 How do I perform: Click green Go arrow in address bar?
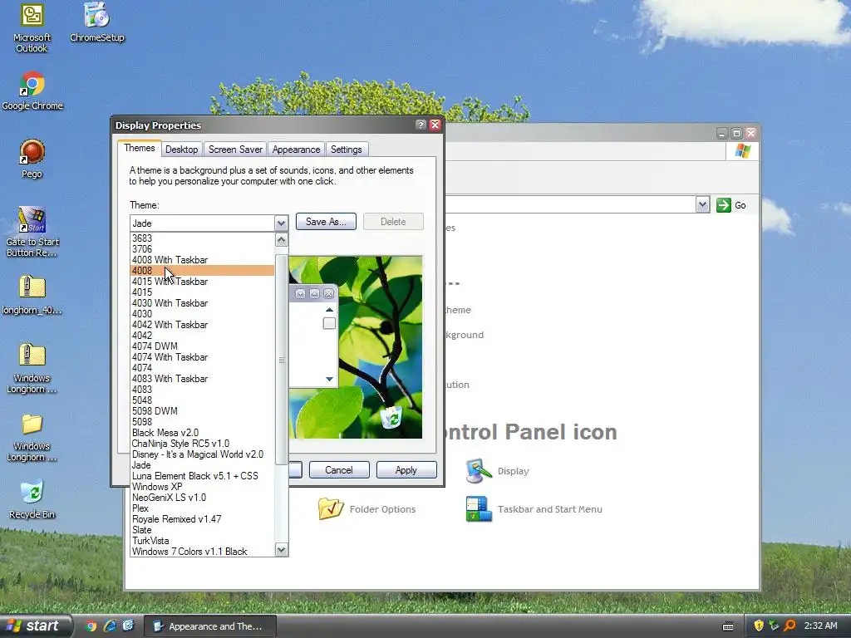pyautogui.click(x=724, y=205)
